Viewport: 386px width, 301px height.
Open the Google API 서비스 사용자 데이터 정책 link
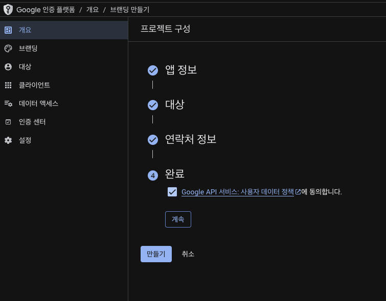(238, 192)
